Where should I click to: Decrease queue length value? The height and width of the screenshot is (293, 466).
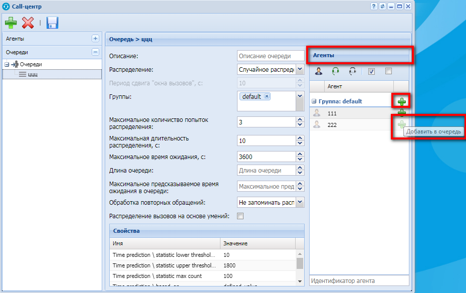coord(300,173)
